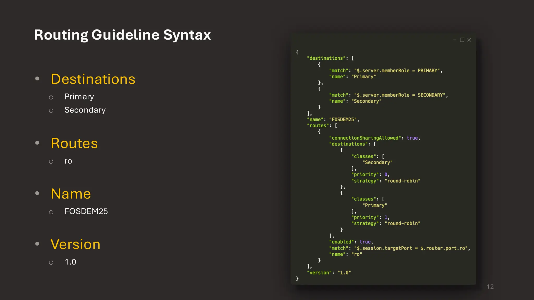This screenshot has height=300, width=534.
Task: Click the Secondary sub-bullet text
Action: click(85, 110)
